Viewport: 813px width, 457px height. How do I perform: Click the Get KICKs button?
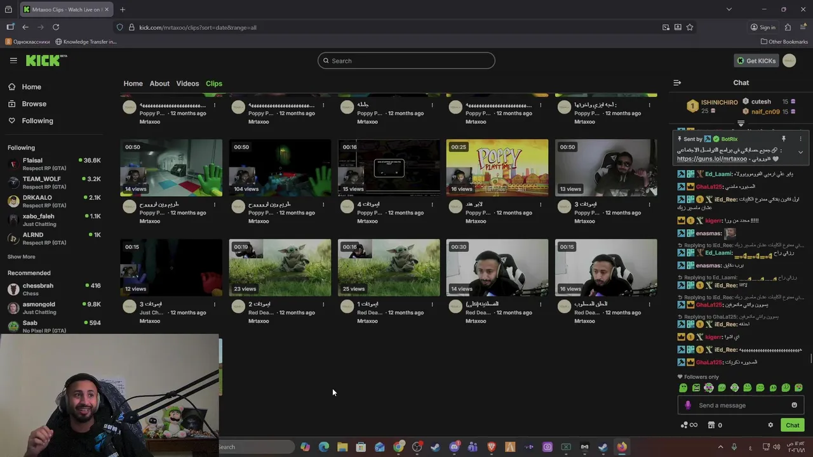point(756,60)
